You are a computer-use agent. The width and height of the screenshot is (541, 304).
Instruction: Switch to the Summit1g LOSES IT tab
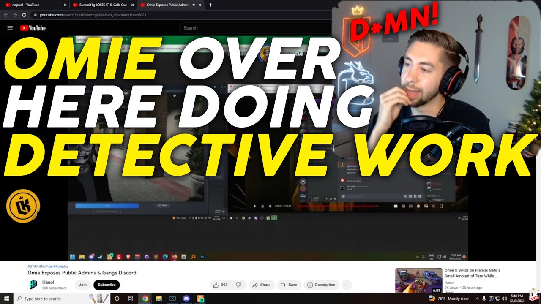102,5
